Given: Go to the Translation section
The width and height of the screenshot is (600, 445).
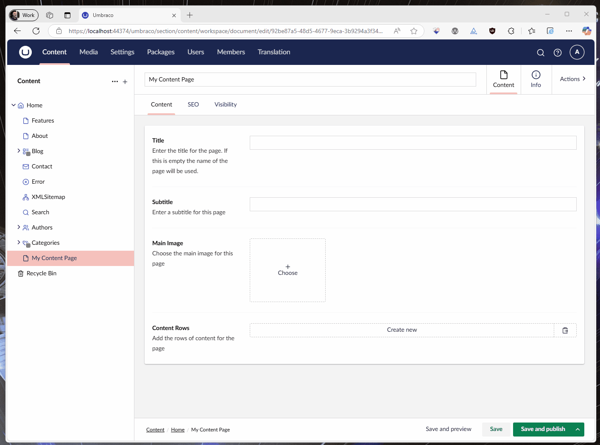Looking at the screenshot, I should tap(274, 52).
